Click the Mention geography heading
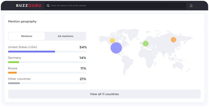The width and height of the screenshot is (209, 107). 22,21
